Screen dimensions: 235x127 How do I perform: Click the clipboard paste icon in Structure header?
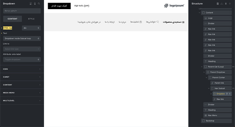coord(218,4)
